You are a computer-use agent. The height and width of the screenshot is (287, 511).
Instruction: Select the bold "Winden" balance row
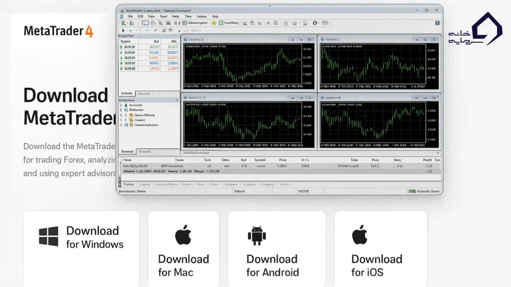point(281,171)
